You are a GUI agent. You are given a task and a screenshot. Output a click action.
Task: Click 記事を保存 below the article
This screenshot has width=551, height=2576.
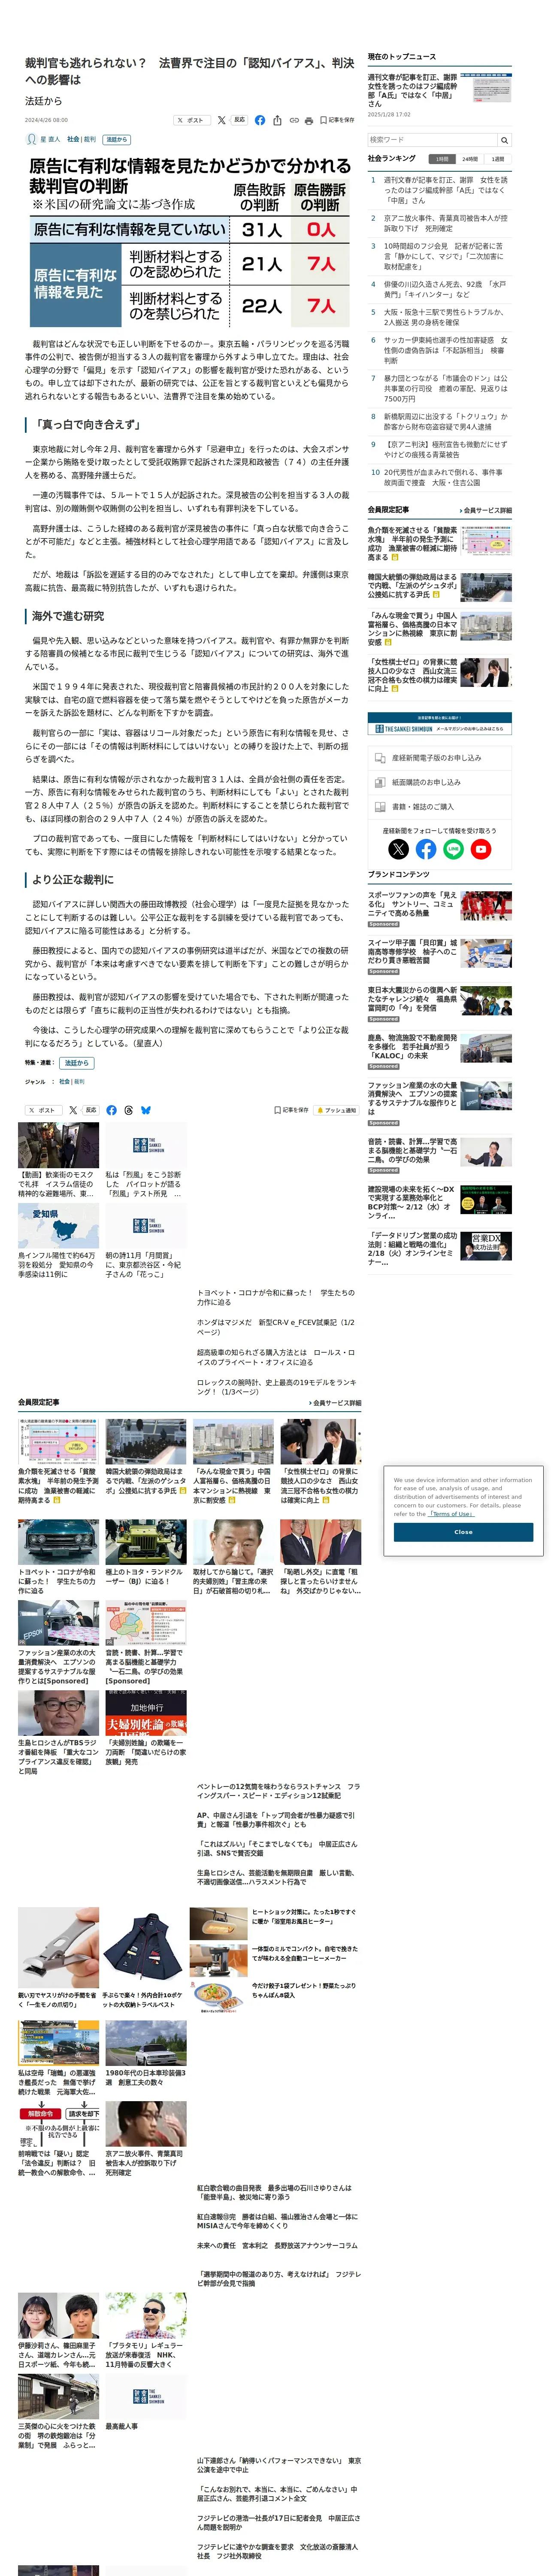point(291,1110)
